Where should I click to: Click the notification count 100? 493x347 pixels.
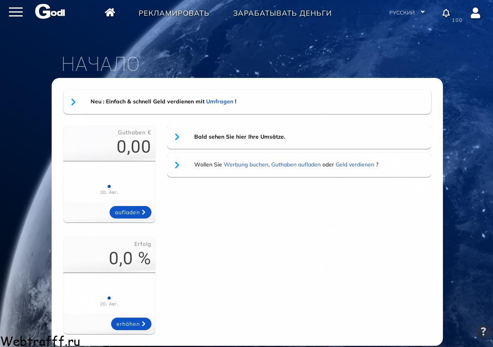457,20
